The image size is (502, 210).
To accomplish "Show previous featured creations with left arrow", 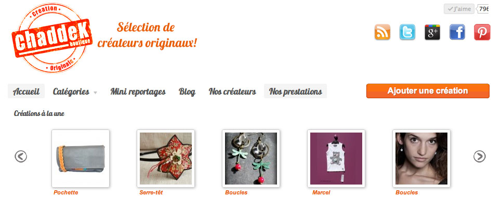I will pyautogui.click(x=21, y=156).
